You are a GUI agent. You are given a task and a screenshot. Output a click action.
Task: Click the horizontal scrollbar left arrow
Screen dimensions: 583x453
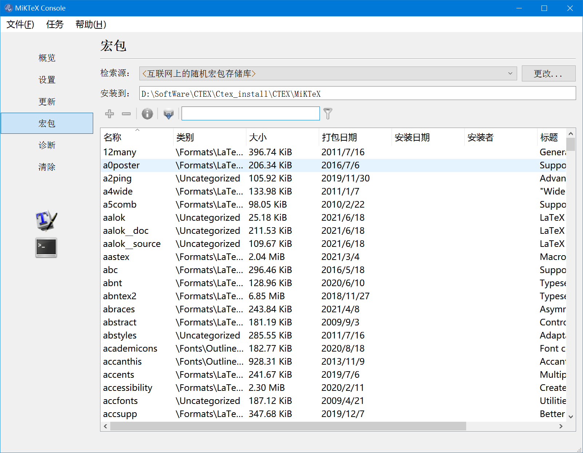click(106, 426)
